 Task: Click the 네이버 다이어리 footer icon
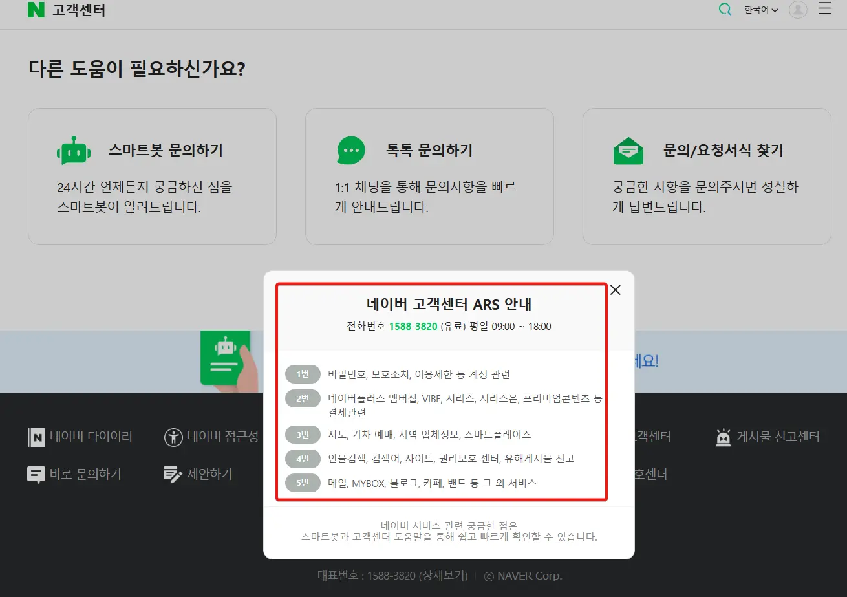(x=36, y=437)
